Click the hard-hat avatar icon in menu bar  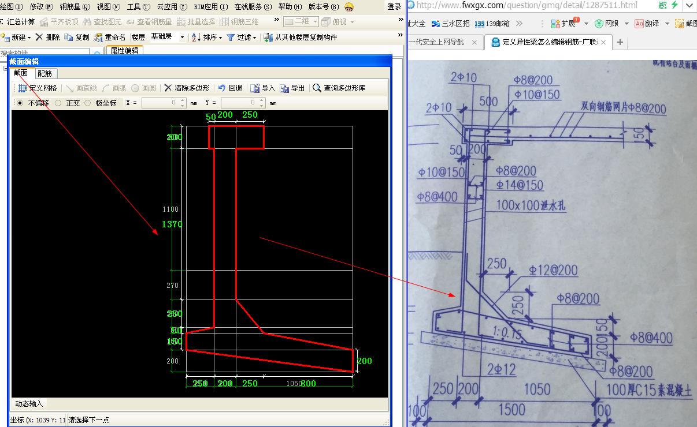pos(349,7)
